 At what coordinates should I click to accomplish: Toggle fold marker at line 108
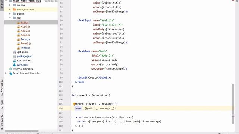(71, 117)
